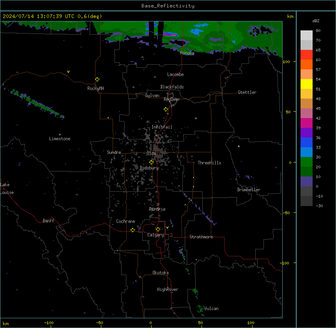
Task: Click the Innisfail town label
Action: tap(162, 127)
